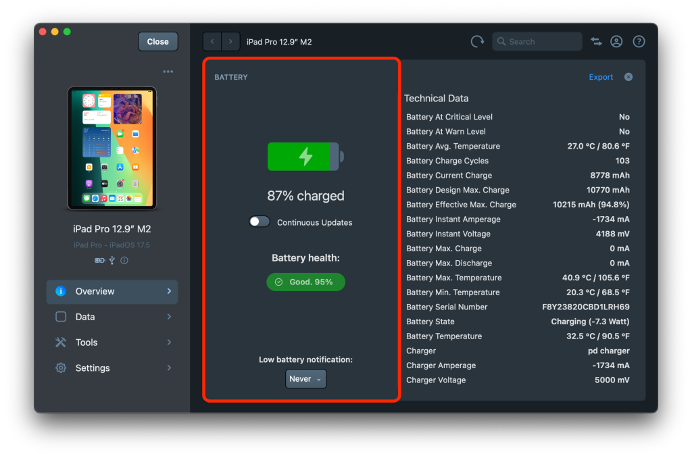Open the device info icon
The image size is (692, 458).
124,260
